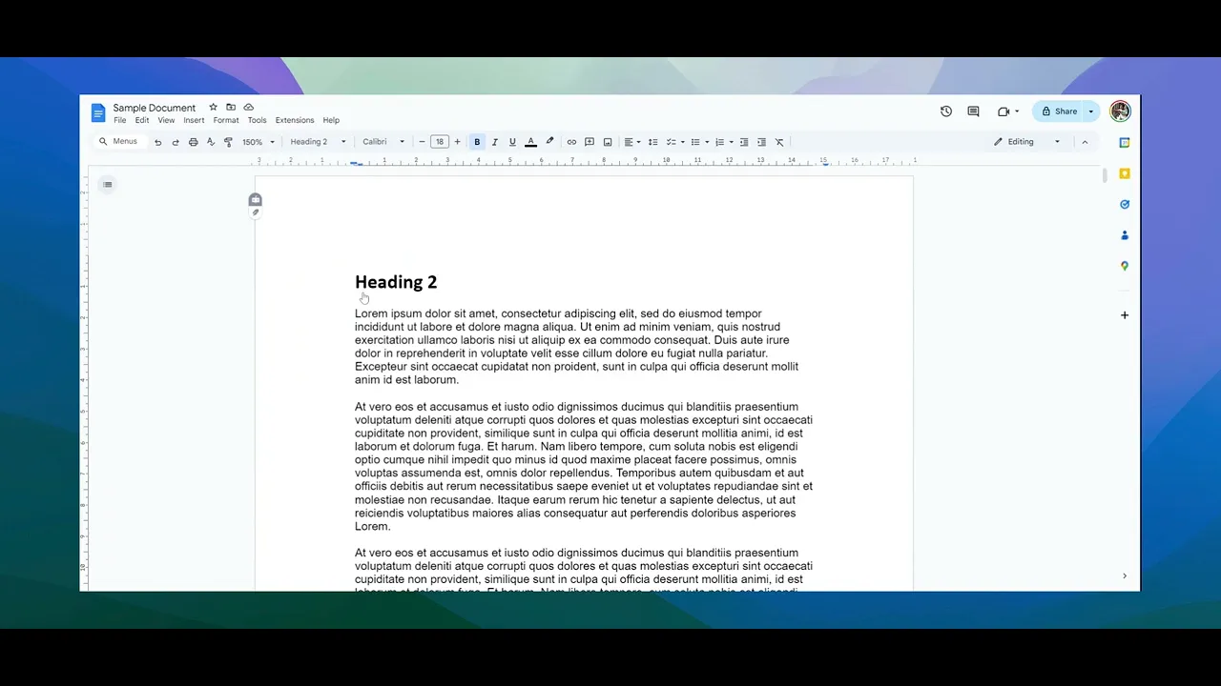Open the Help menu

point(331,120)
